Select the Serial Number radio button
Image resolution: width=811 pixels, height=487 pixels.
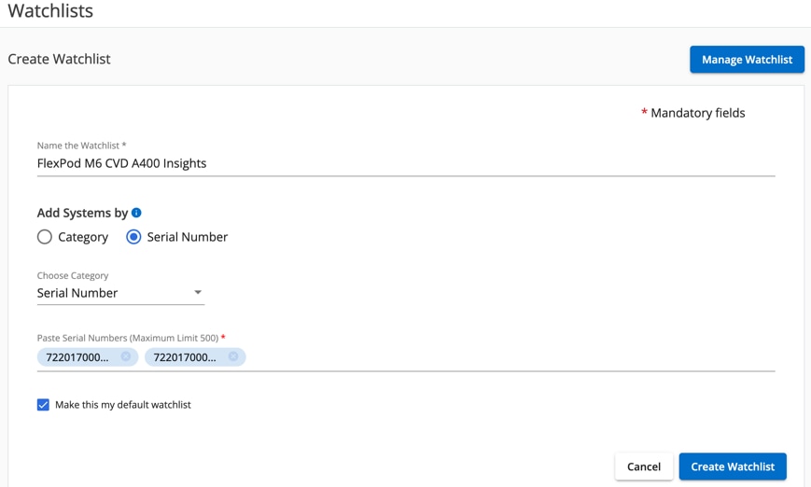tap(133, 237)
